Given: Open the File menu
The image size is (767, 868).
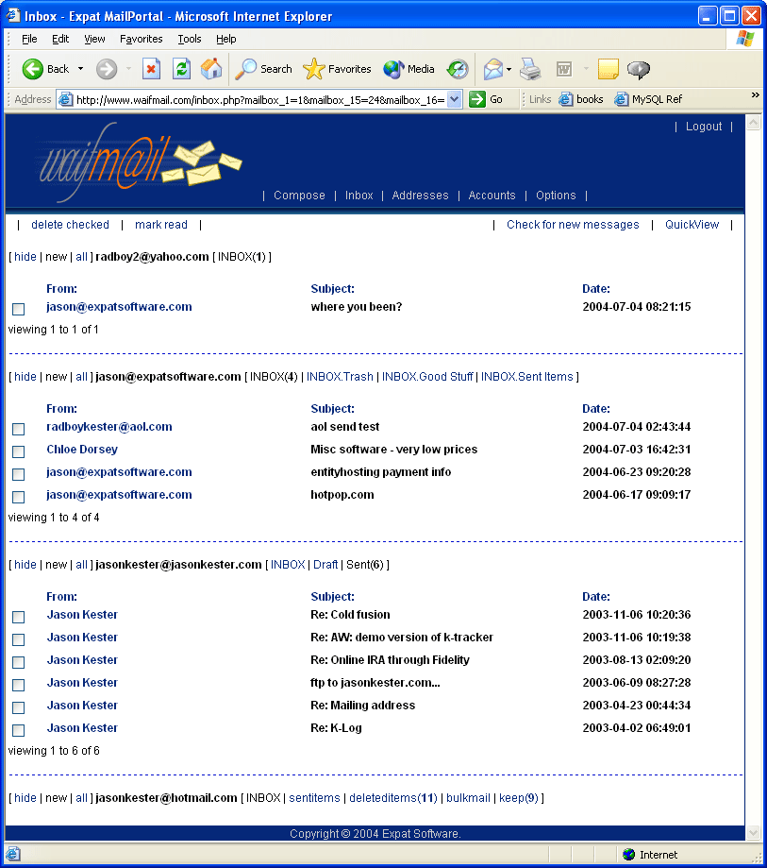Looking at the screenshot, I should tap(29, 39).
